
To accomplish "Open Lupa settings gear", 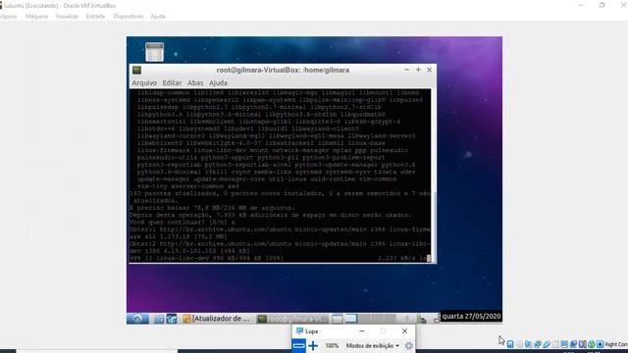I will [x=408, y=346].
